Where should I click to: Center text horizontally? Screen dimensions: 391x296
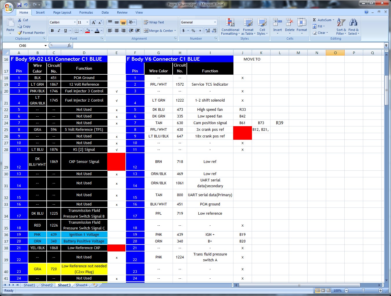(117, 31)
